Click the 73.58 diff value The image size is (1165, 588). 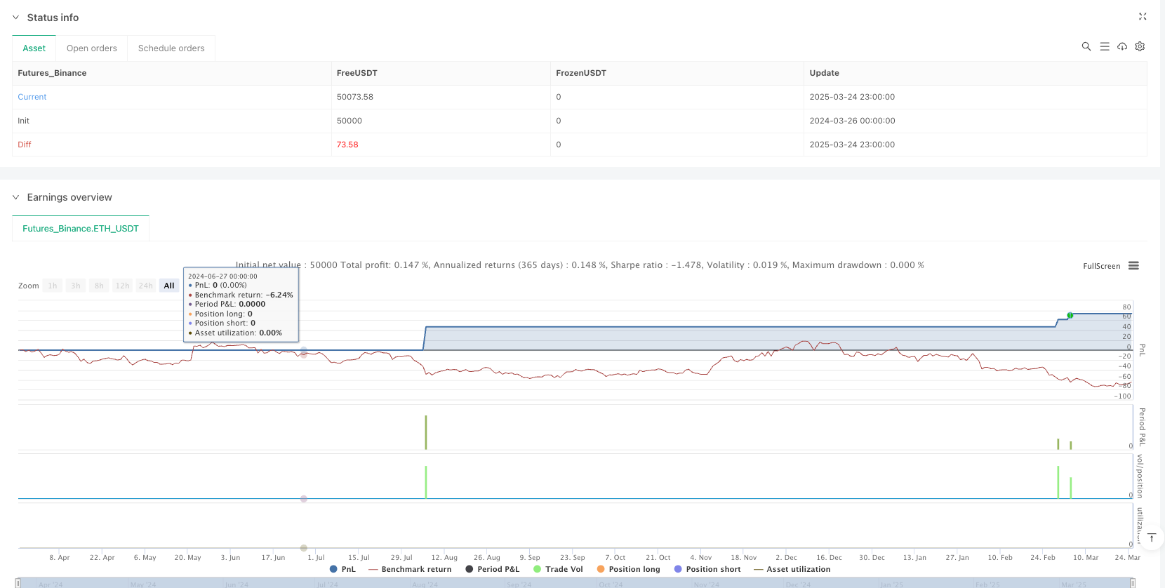pyautogui.click(x=347, y=145)
